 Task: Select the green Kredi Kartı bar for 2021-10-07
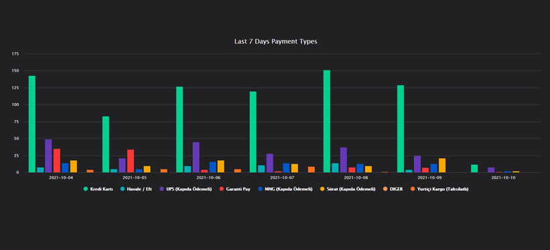253,132
